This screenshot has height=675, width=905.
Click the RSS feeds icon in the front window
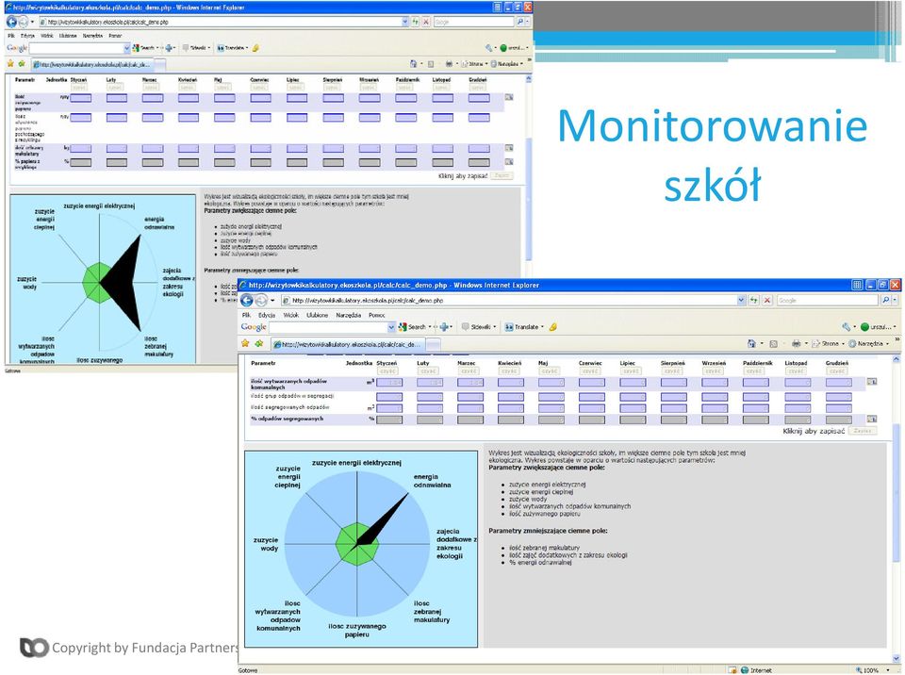pyautogui.click(x=773, y=343)
